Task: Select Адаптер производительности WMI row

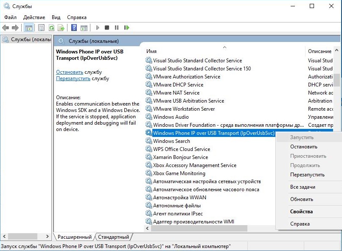Action: [193, 222]
